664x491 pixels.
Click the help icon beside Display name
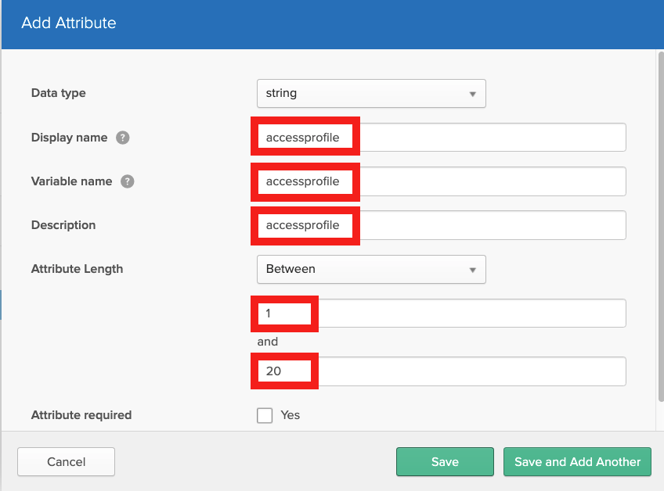tap(123, 138)
